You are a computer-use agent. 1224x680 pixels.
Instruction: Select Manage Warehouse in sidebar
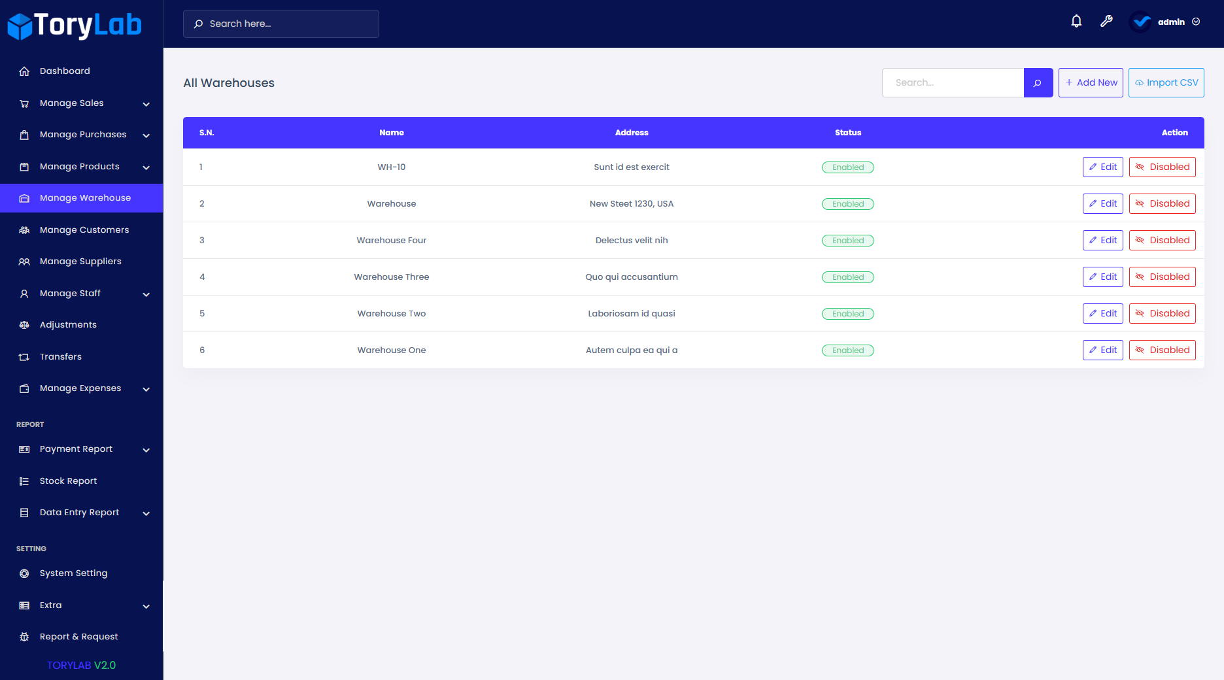(x=85, y=197)
